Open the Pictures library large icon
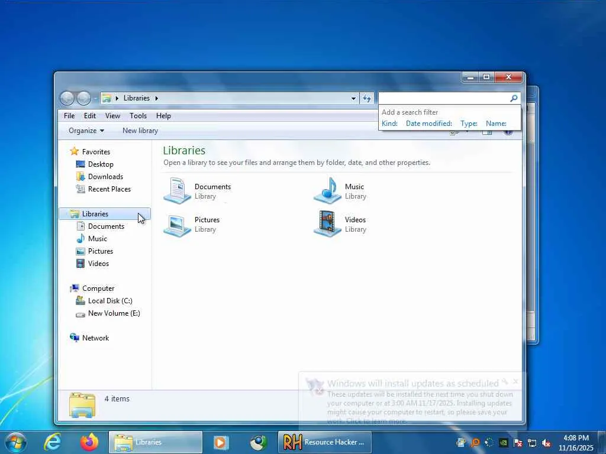 pos(177,224)
